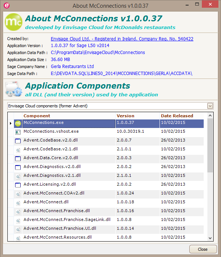The height and width of the screenshot is (257, 221).
Task: Click the Envisage 'e' icon in title bar
Action: click(x=7, y=6)
